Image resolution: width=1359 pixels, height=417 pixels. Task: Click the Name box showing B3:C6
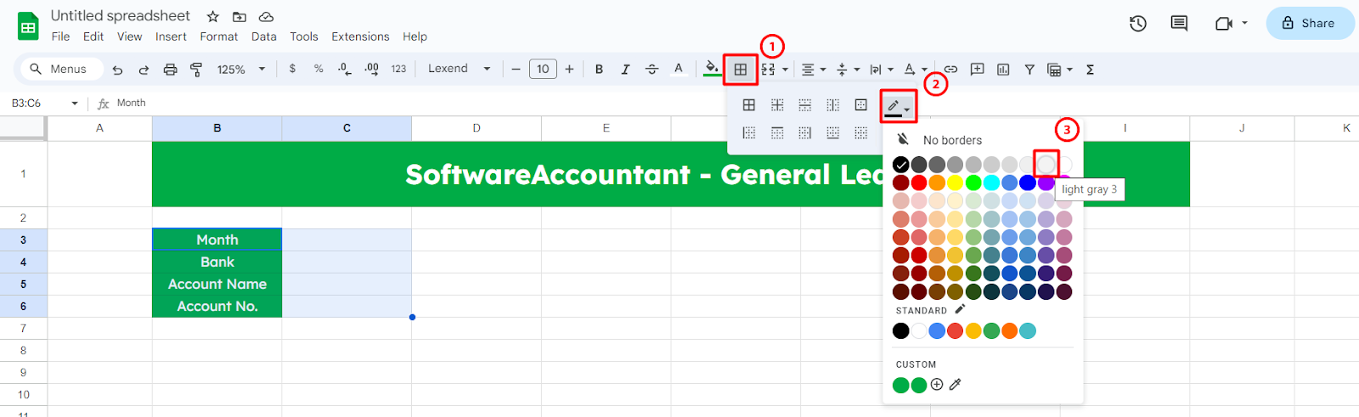45,103
